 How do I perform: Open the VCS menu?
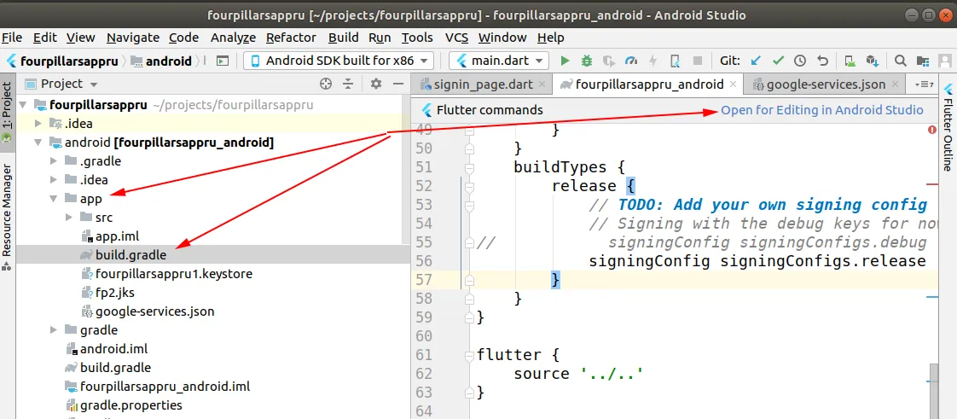pyautogui.click(x=456, y=38)
